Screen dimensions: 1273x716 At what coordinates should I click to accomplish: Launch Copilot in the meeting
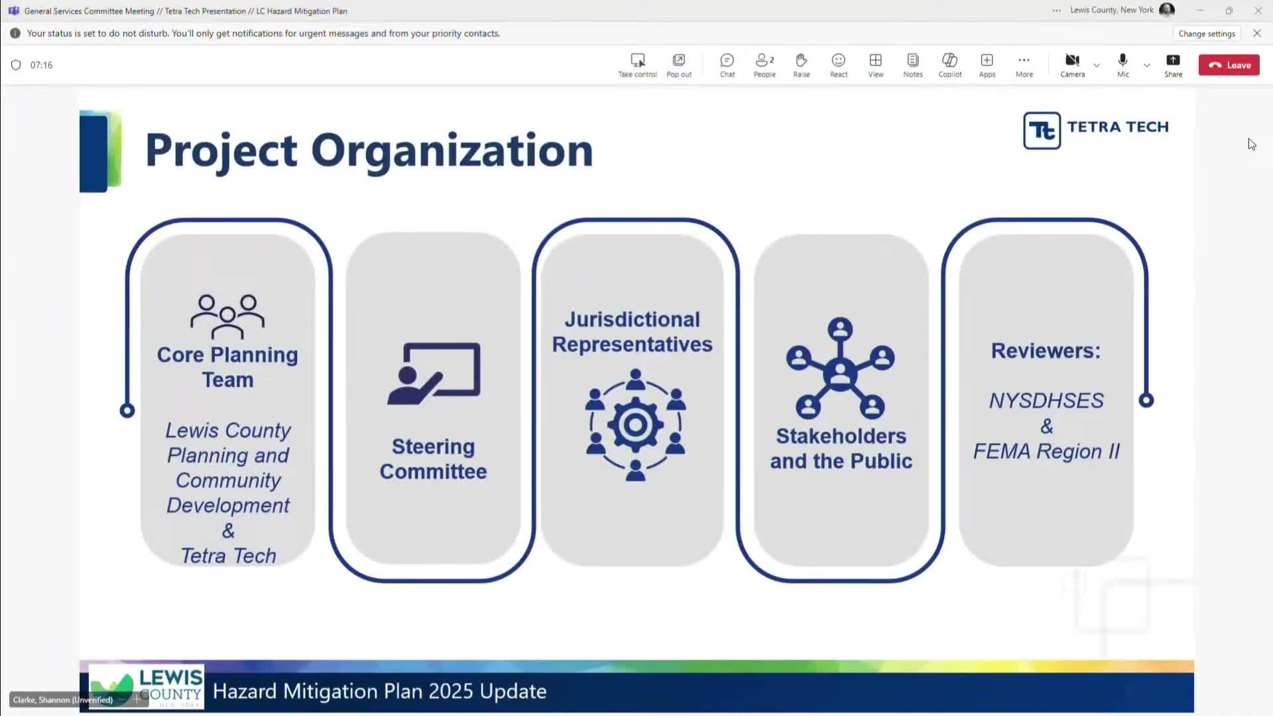click(950, 65)
